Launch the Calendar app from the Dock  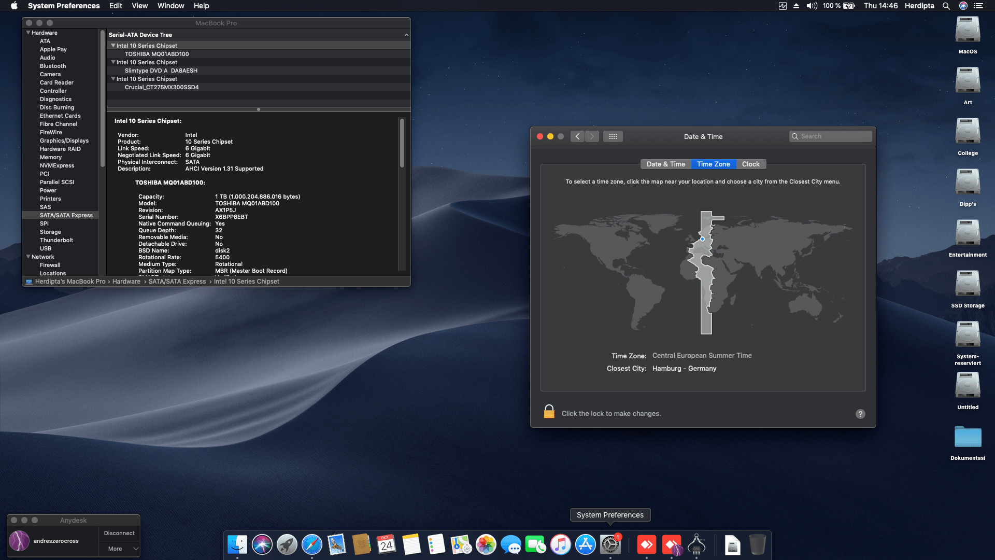pos(386,544)
